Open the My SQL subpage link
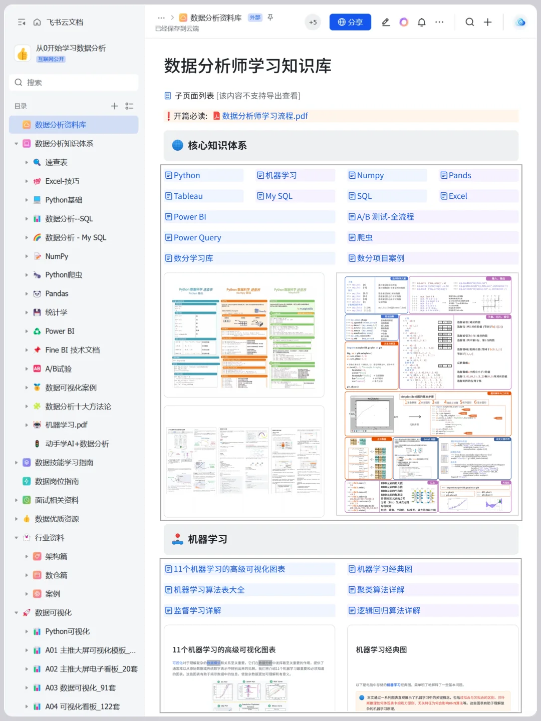This screenshot has height=721, width=541. [x=279, y=196]
